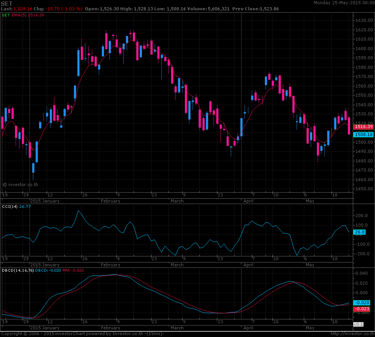Click the red 1516.39 EMA price tag
Screen dimensions: 375x337
click(x=364, y=126)
